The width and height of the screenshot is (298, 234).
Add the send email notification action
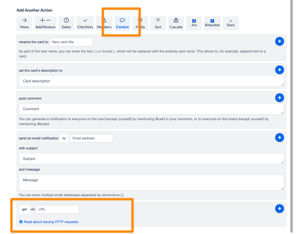click(279, 137)
